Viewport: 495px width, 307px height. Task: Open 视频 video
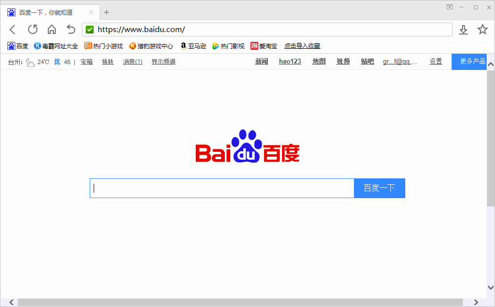(343, 62)
